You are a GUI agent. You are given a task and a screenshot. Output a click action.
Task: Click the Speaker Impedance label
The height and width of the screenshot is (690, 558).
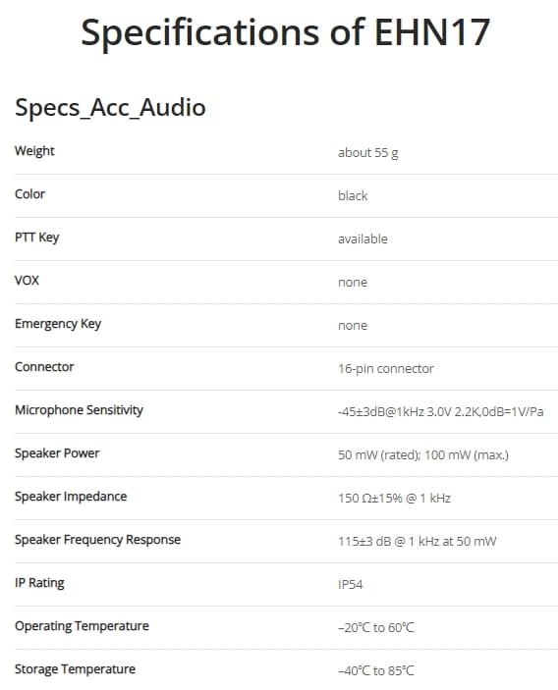(x=71, y=497)
